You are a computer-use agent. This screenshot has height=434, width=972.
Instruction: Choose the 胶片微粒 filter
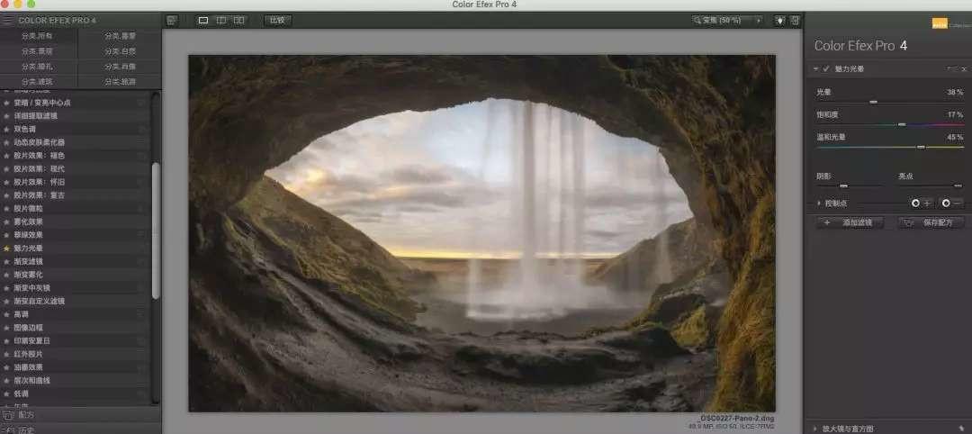[x=75, y=208]
